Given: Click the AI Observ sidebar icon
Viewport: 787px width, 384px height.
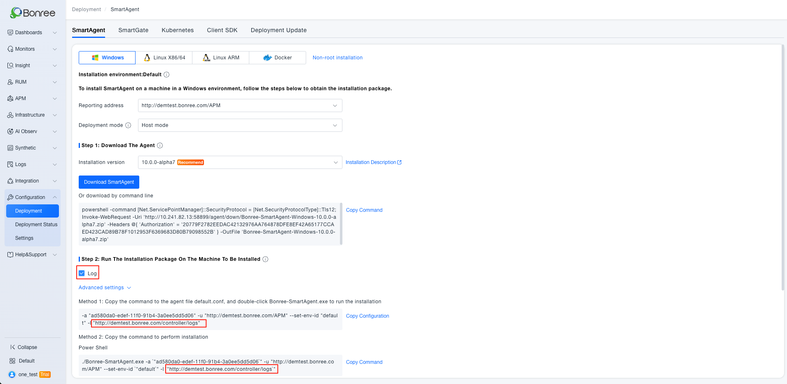Looking at the screenshot, I should 10,131.
